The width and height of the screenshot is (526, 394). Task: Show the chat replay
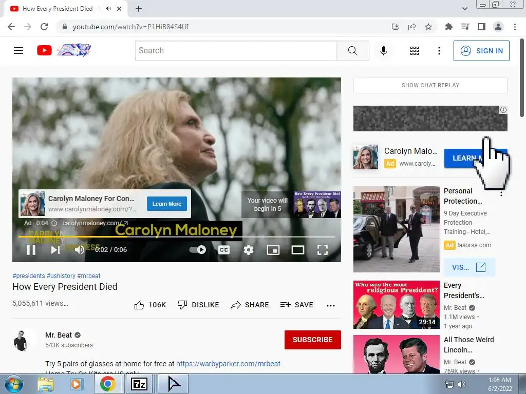pyautogui.click(x=430, y=85)
